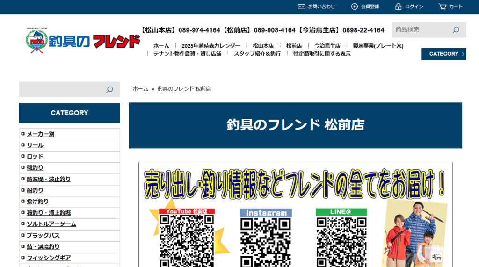Image resolution: width=479 pixels, height=267 pixels.
Task: Open the カート link
Action: [456, 7]
